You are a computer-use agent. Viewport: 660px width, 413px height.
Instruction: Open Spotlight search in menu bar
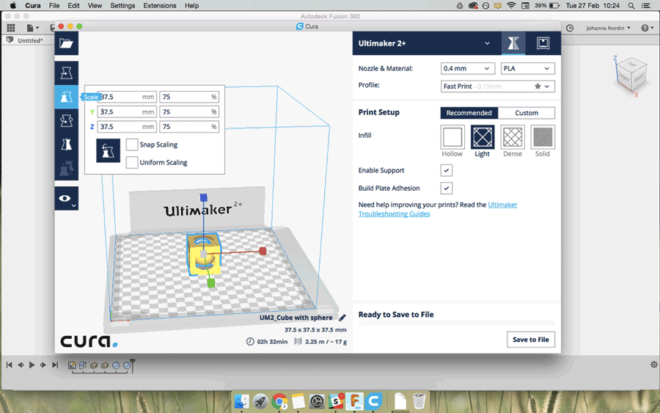point(631,5)
